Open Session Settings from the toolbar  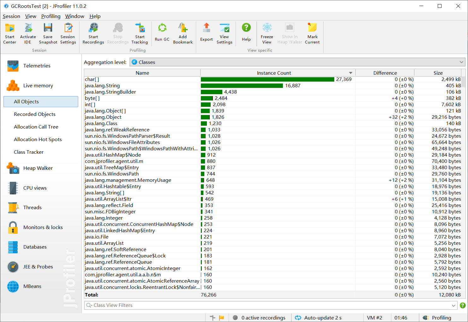[68, 33]
